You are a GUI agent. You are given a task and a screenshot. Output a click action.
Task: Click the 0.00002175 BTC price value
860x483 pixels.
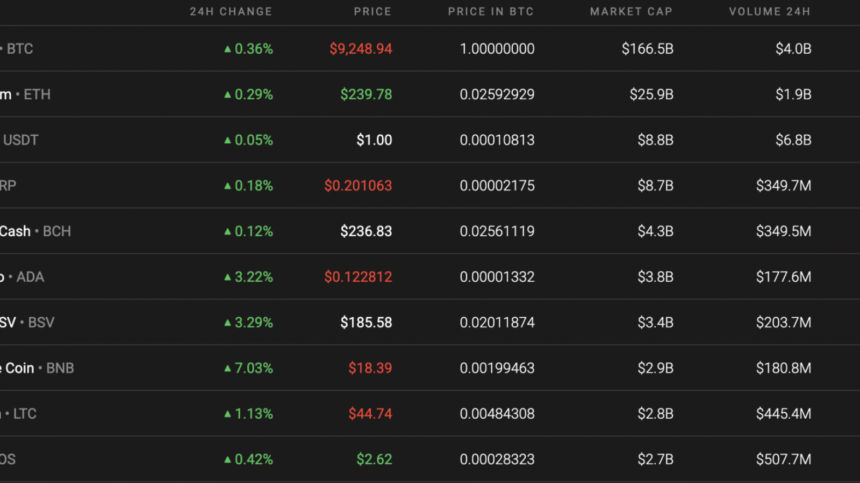(497, 186)
